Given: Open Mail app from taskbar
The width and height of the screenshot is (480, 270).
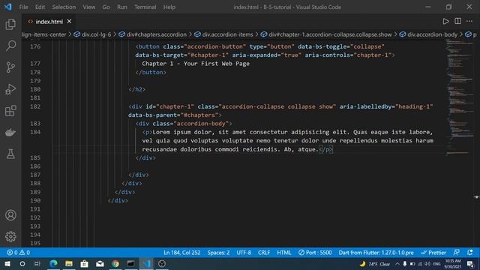Looking at the screenshot, I should point(100,263).
